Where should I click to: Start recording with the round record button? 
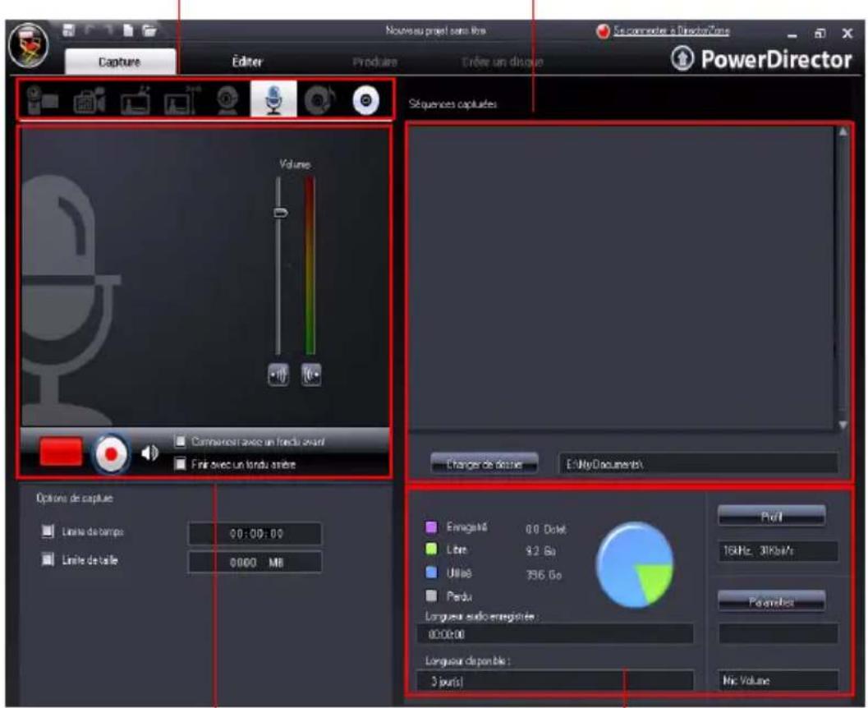[111, 453]
